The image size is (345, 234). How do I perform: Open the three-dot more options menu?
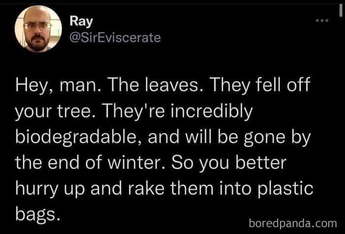tap(322, 21)
